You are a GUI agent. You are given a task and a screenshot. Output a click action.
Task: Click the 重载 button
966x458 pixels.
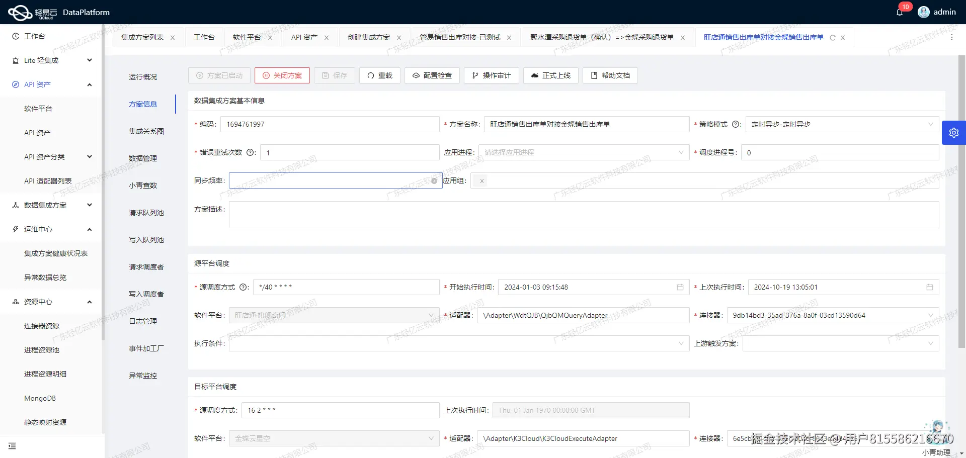(x=380, y=75)
